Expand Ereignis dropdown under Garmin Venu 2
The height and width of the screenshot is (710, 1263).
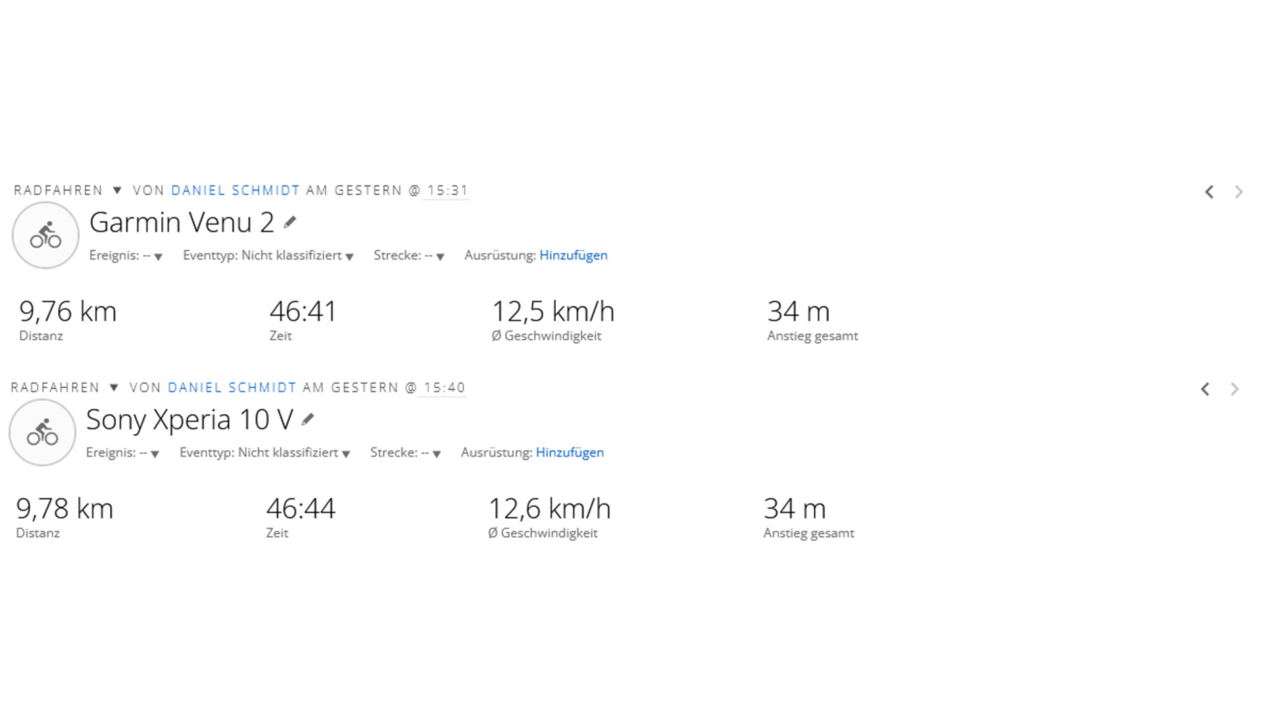[126, 256]
